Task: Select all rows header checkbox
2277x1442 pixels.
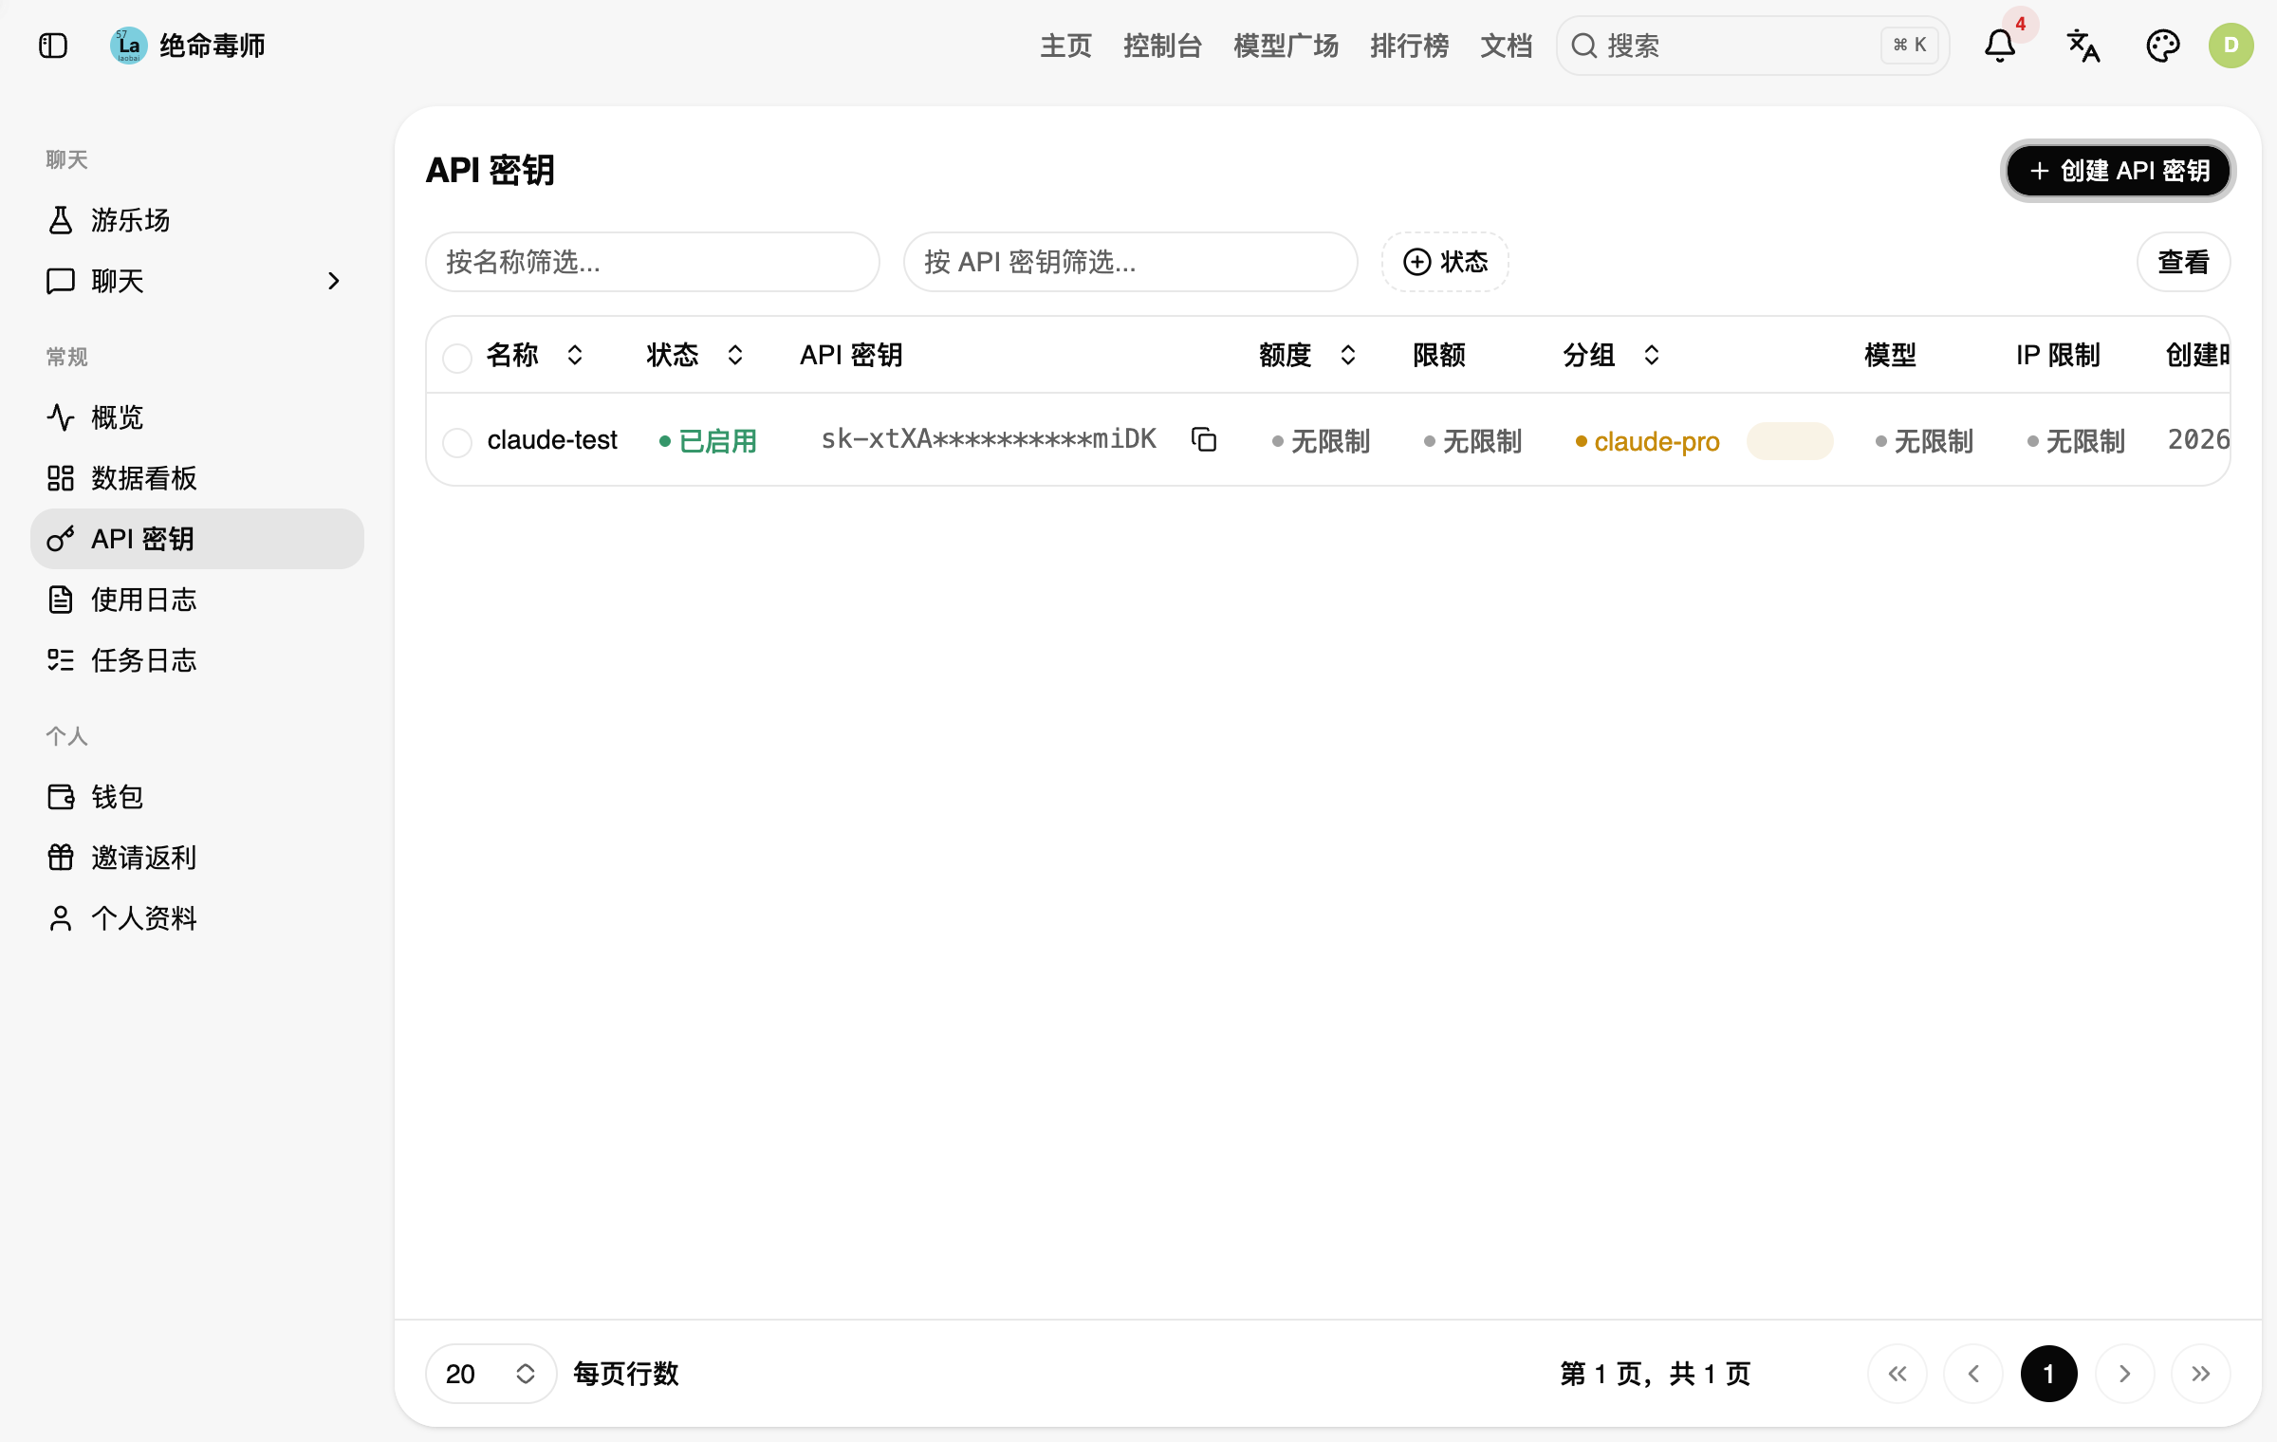Action: pyautogui.click(x=457, y=358)
